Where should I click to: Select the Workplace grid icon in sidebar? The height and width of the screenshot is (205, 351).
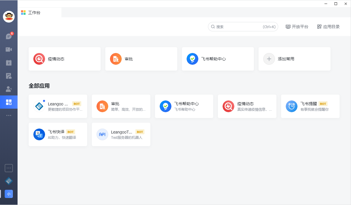click(9, 102)
